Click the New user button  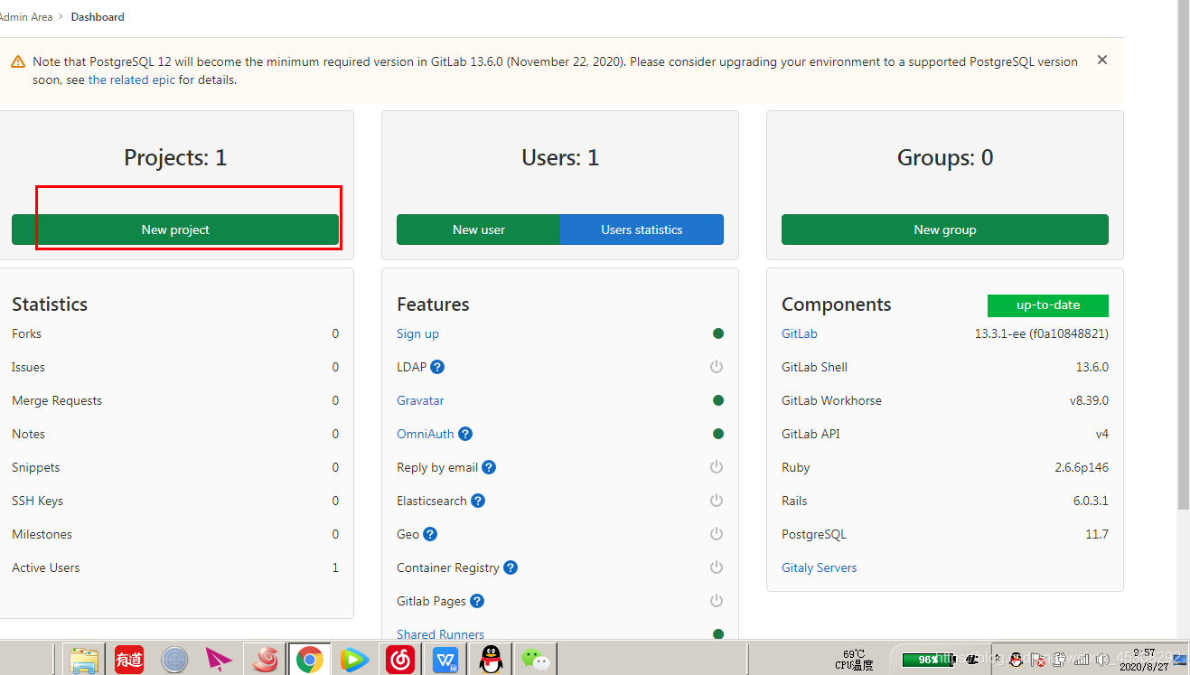coord(478,230)
